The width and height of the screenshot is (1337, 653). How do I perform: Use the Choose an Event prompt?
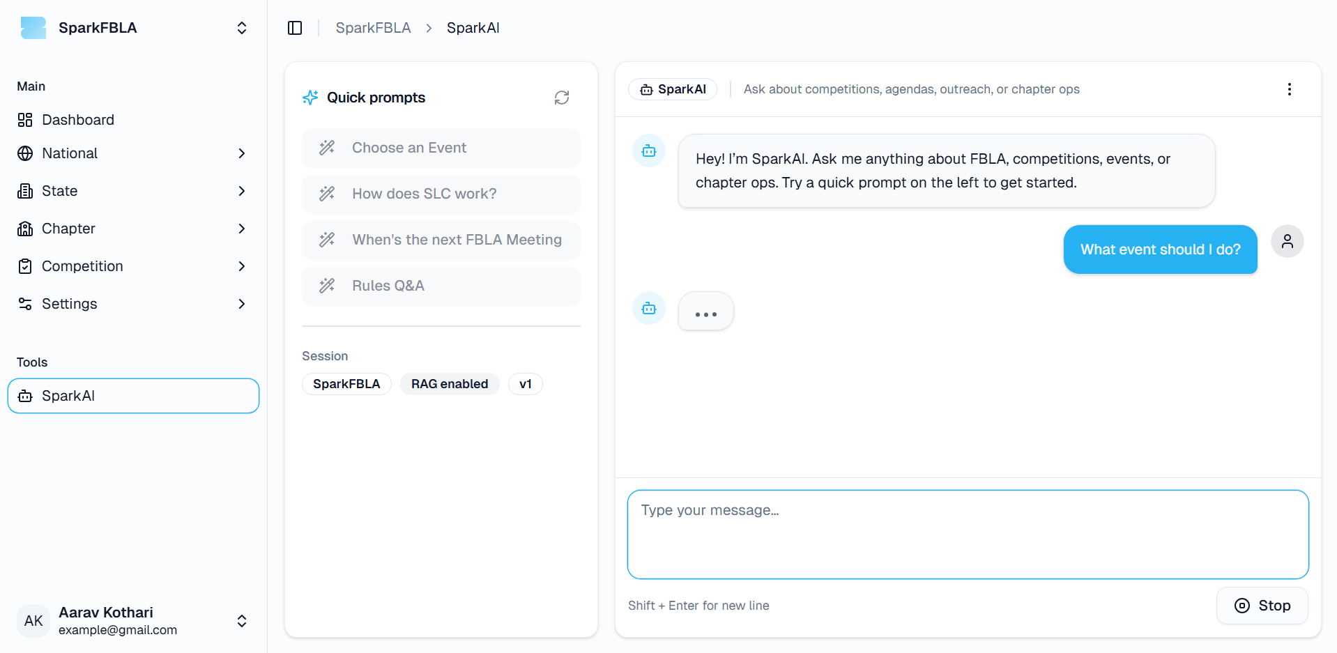(441, 148)
